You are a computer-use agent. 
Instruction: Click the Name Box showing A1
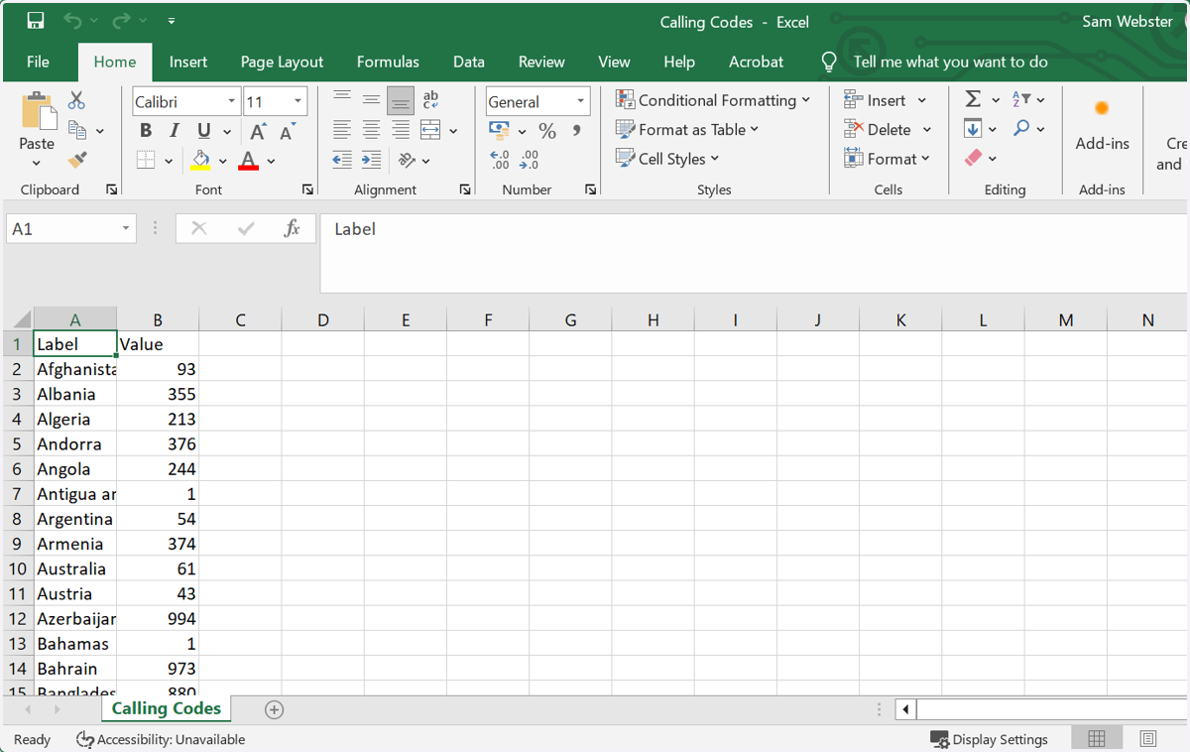coord(69,229)
